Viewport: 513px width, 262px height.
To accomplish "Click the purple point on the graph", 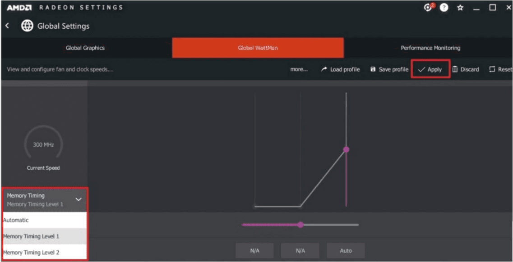I will (346, 149).
